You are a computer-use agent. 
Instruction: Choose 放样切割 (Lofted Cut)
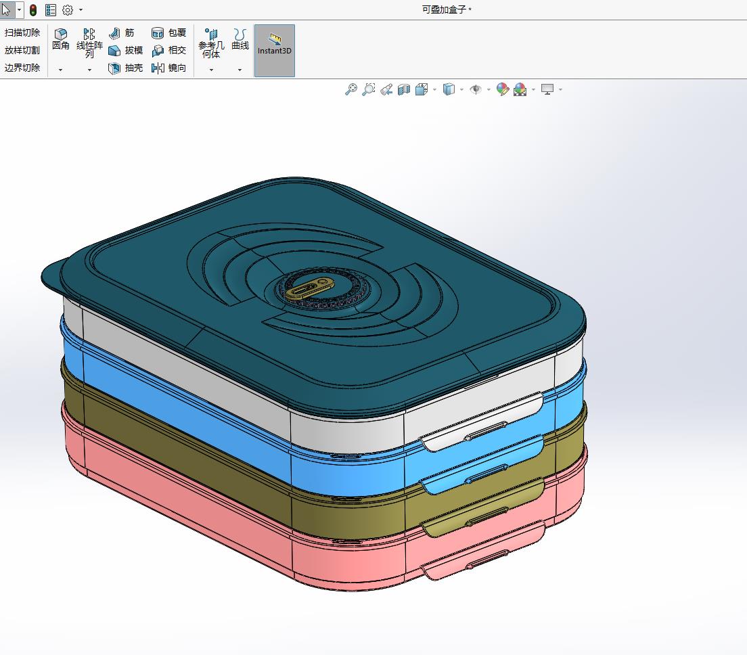[22, 50]
